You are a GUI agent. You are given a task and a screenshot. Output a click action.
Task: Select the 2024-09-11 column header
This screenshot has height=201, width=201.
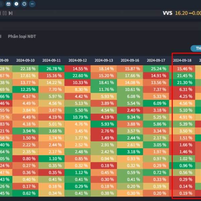[x=52, y=60]
